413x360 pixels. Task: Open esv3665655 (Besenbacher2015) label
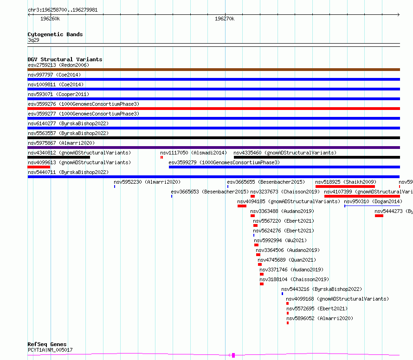[x=266, y=182]
